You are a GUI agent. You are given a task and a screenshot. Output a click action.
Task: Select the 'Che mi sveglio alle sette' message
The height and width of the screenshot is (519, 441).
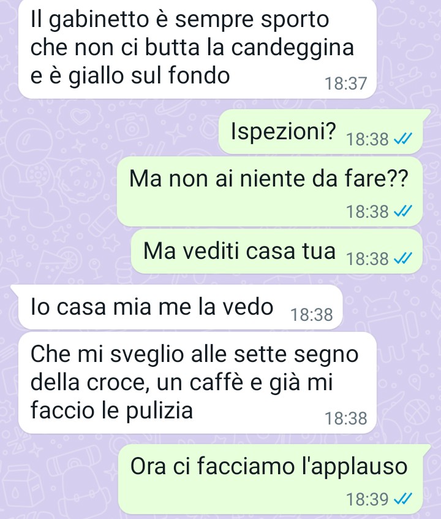point(197,383)
